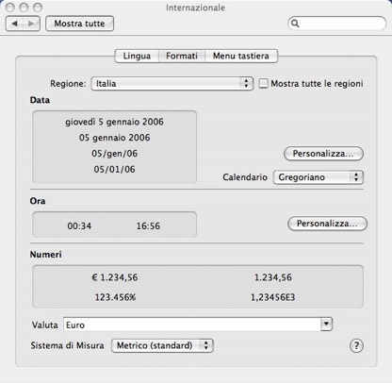Go forward with the right arrow button
392x383 pixels.
[31, 24]
